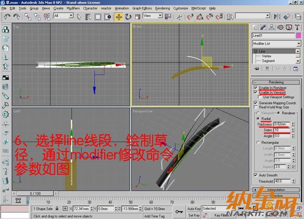Collapse the Line tree node
The width and height of the screenshot is (304, 219).
pyautogui.click(x=256, y=51)
